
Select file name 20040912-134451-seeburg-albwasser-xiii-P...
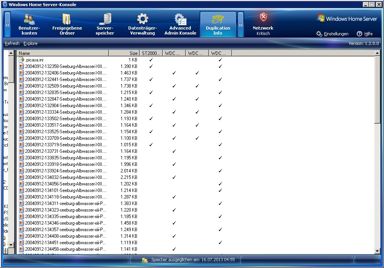tap(66, 243)
